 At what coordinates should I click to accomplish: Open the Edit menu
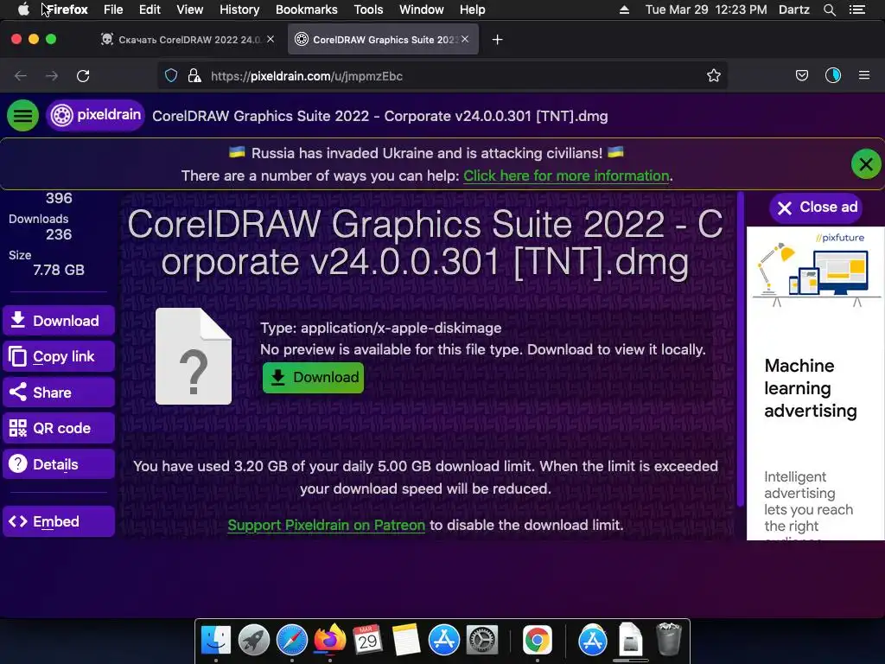click(x=150, y=10)
